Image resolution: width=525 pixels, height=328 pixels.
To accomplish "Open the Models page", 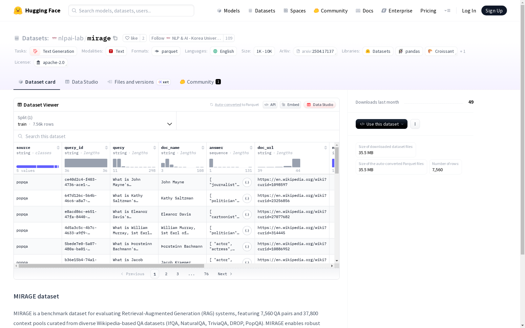I will point(228,10).
